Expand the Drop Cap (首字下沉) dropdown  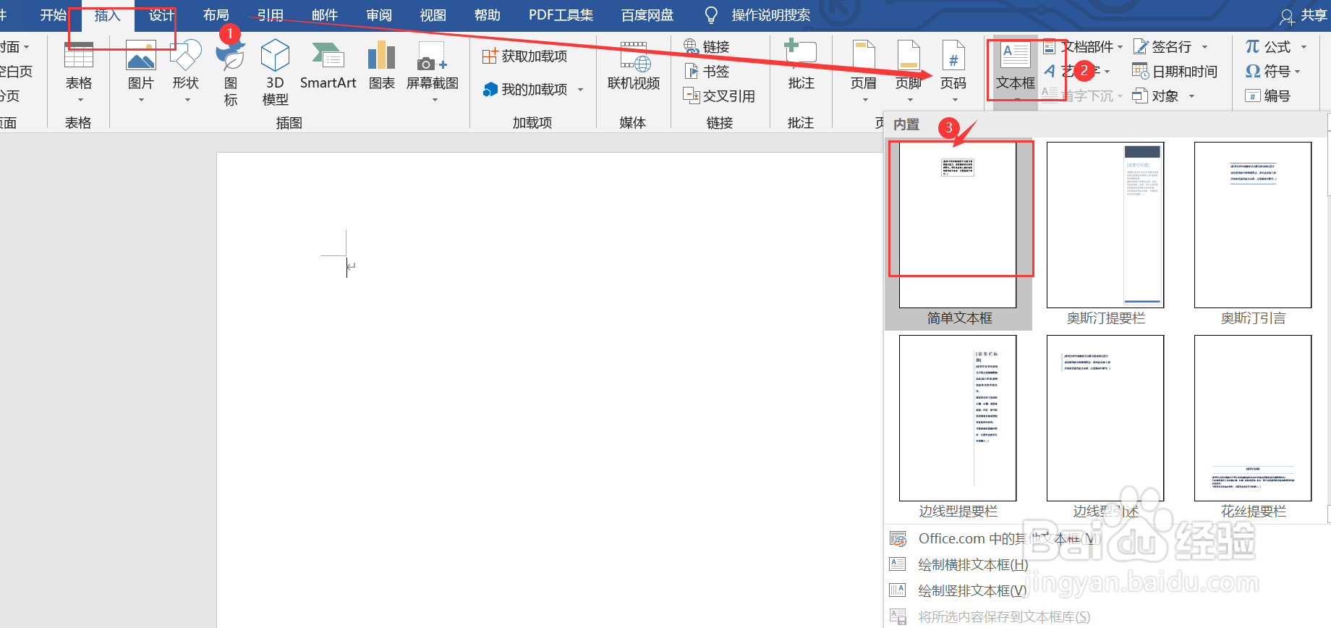point(1120,96)
